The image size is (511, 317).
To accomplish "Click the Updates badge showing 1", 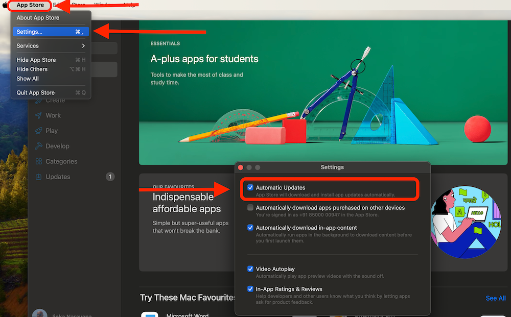I will [110, 177].
